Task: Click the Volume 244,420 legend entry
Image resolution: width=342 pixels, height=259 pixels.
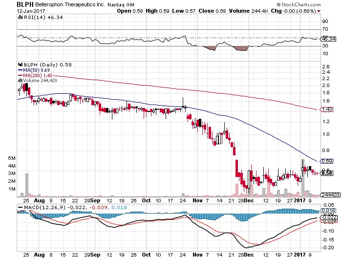Action: pos(37,81)
